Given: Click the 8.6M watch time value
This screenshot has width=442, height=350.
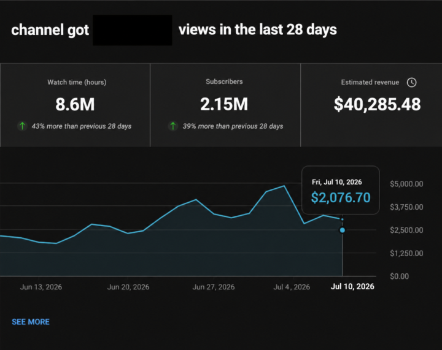Looking at the screenshot, I should coord(75,104).
